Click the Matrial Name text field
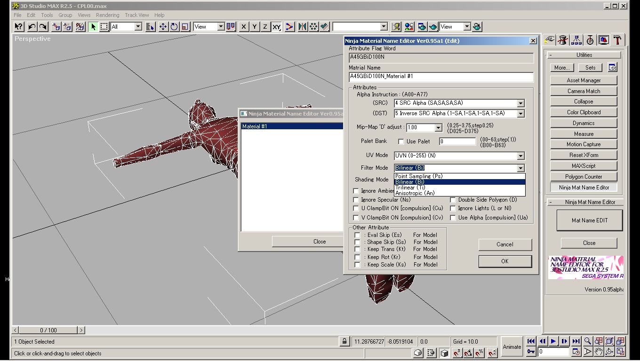 [441, 77]
